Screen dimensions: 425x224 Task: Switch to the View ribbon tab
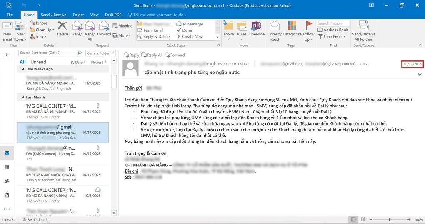pyautogui.click(x=94, y=15)
